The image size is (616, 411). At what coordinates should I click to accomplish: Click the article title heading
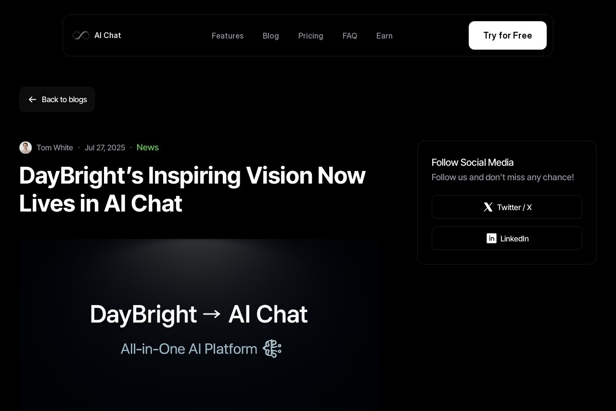pyautogui.click(x=192, y=189)
